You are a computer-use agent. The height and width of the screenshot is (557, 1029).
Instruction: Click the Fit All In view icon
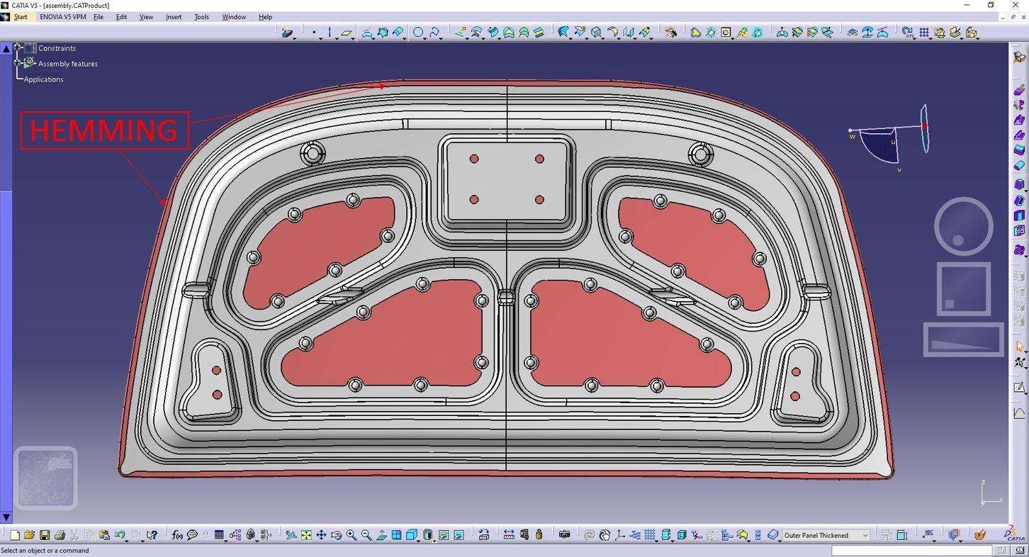(x=306, y=535)
